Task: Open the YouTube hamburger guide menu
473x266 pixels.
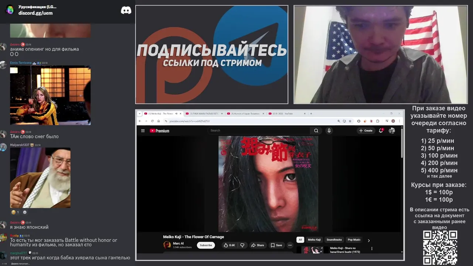Action: [x=143, y=130]
